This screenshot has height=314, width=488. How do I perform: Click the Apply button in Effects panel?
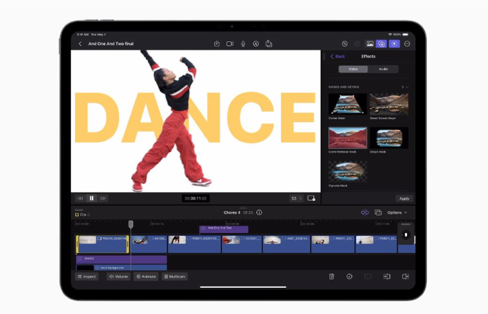coord(404,198)
